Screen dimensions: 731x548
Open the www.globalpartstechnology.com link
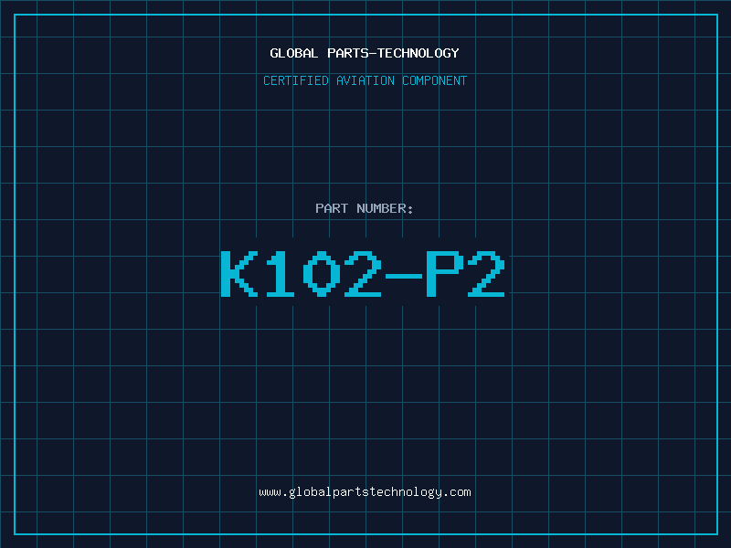point(365,492)
